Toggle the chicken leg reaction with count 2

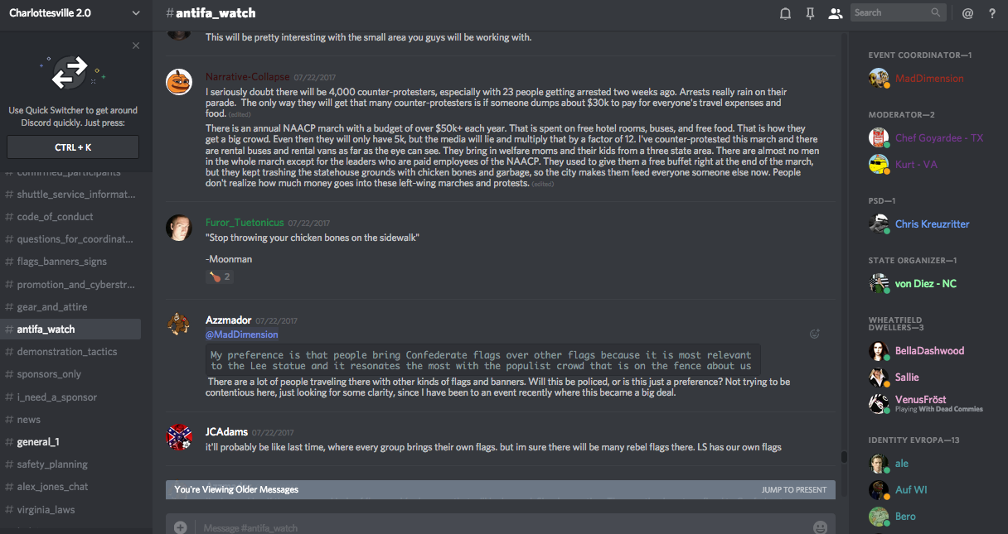(220, 277)
